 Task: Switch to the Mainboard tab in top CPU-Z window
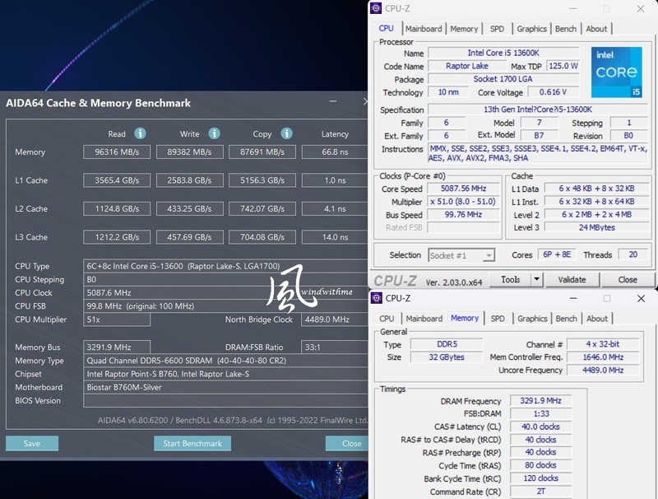[424, 28]
